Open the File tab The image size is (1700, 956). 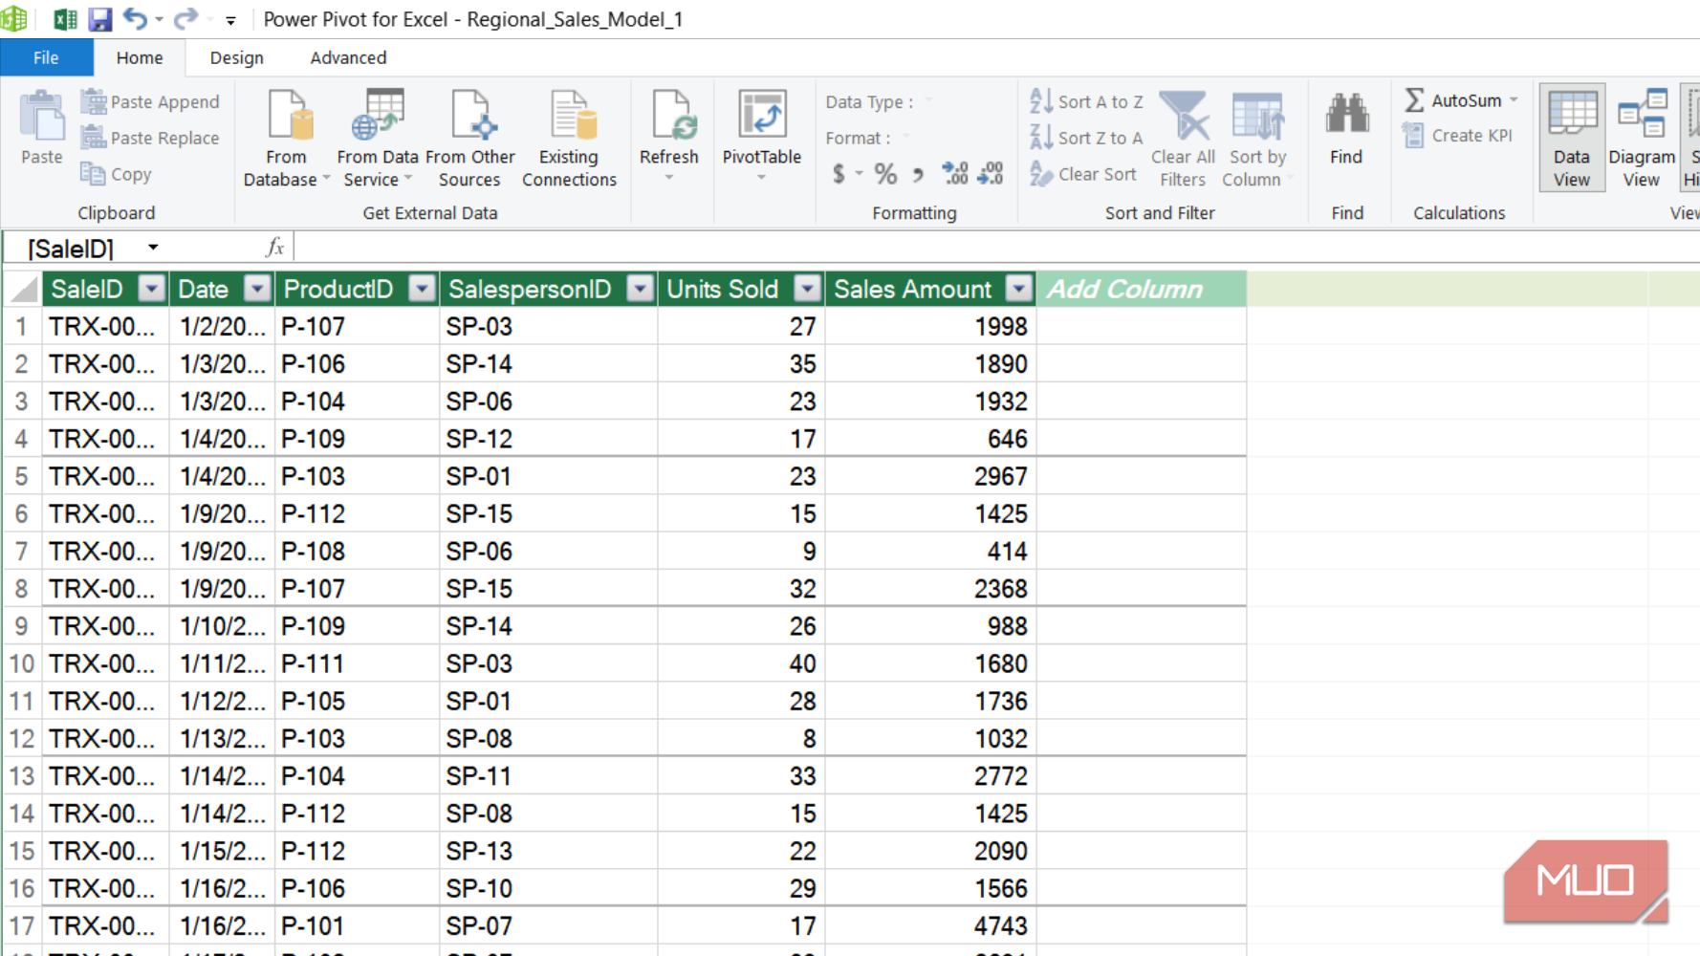coord(46,57)
